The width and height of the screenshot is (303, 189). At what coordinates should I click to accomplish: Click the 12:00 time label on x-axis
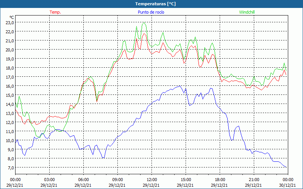click(x=152, y=180)
